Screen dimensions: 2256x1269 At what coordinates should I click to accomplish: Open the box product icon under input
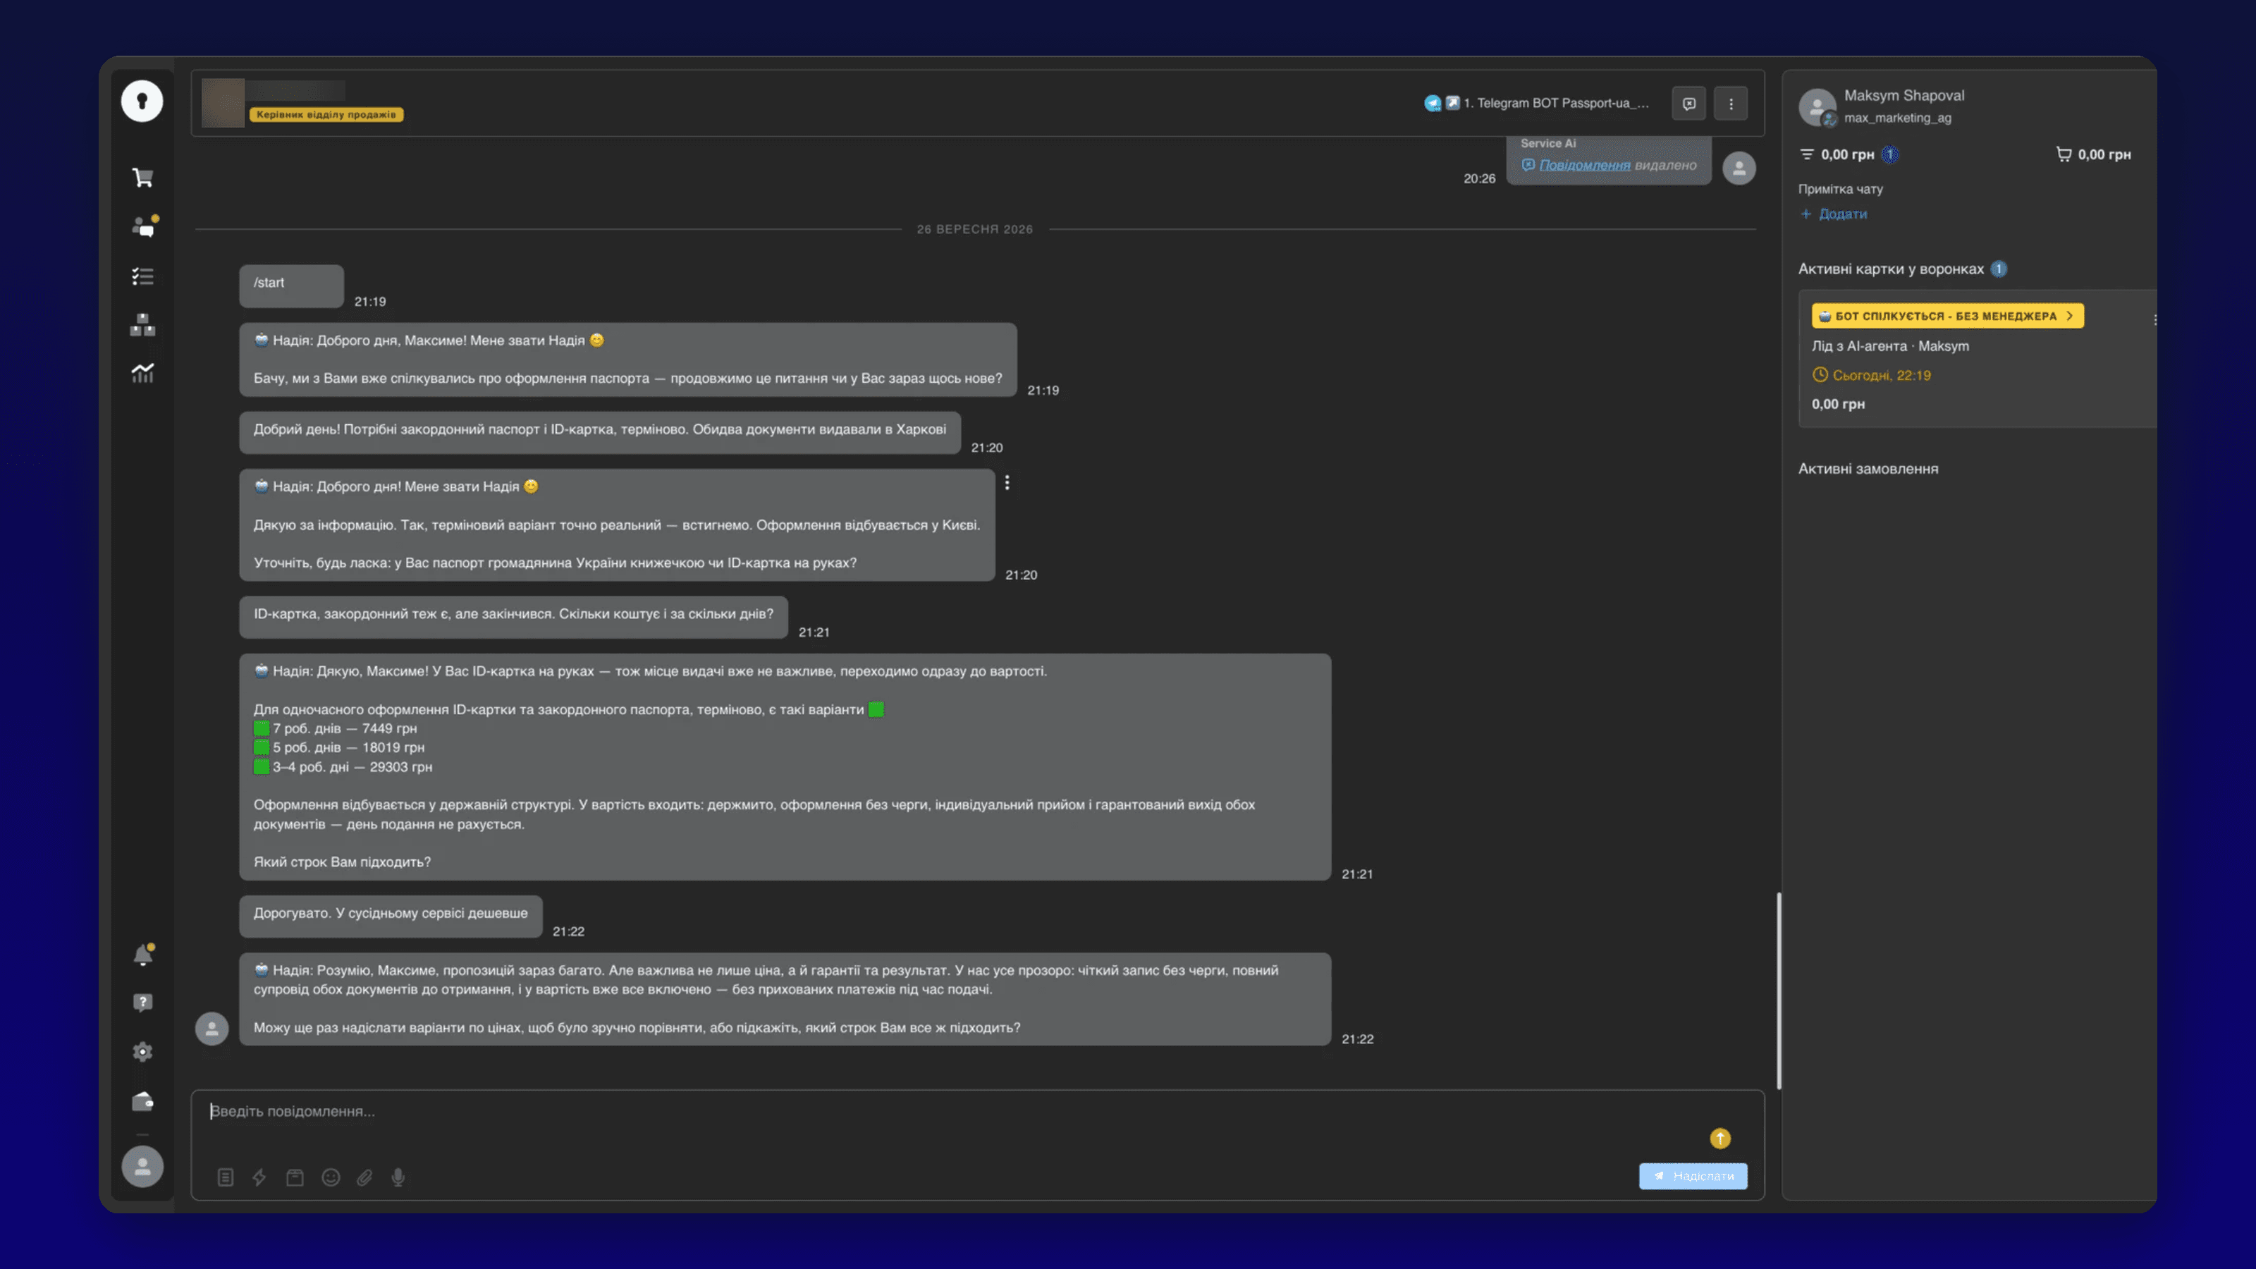(x=295, y=1177)
